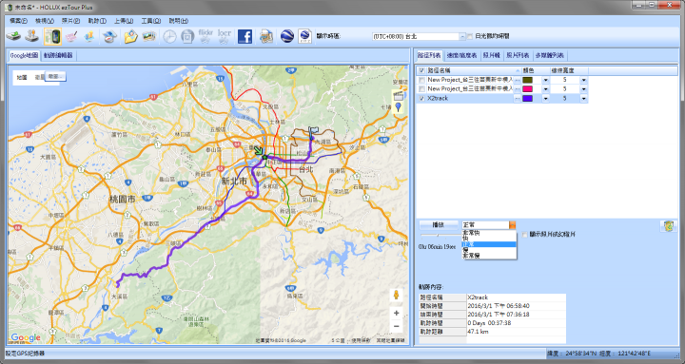Click the map icon right of playback controls
The height and width of the screenshot is (364, 685).
coord(668,225)
